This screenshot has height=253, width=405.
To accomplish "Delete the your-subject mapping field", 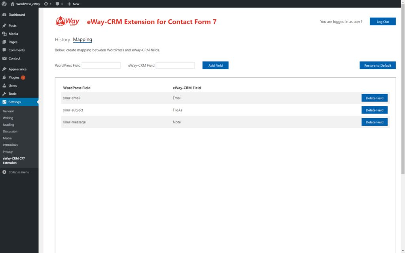I will coord(375,110).
